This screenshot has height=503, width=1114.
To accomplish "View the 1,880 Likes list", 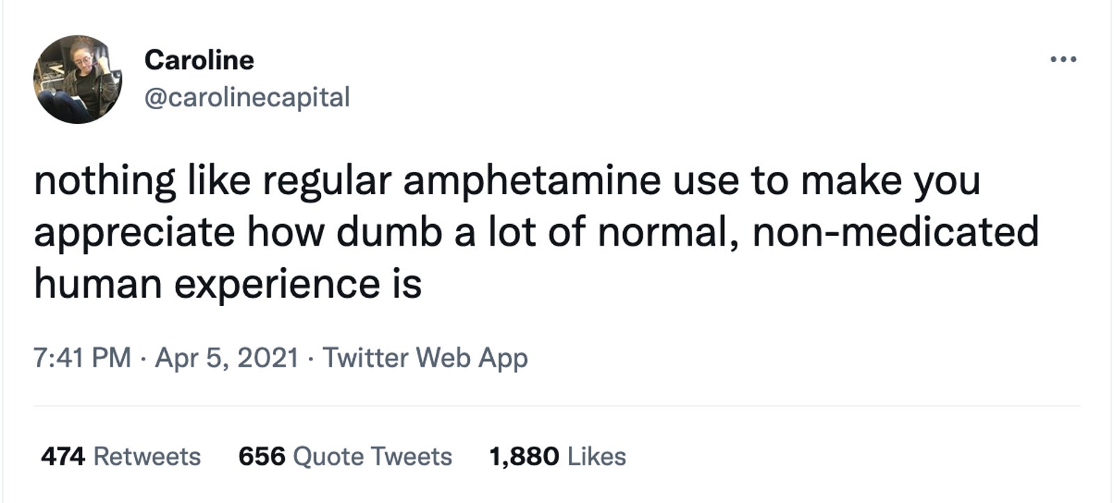I will click(557, 456).
